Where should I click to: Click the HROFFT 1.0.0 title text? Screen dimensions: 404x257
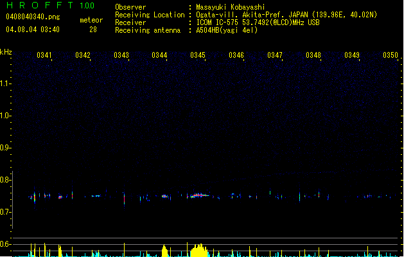click(50, 5)
